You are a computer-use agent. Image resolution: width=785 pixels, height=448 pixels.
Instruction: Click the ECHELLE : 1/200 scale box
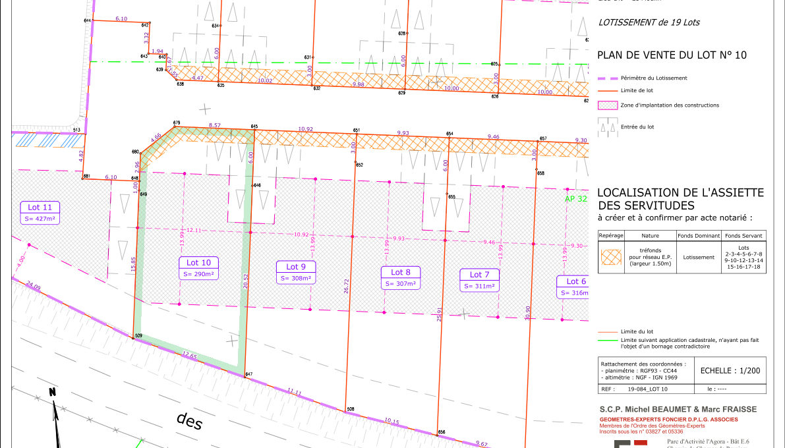click(x=730, y=370)
